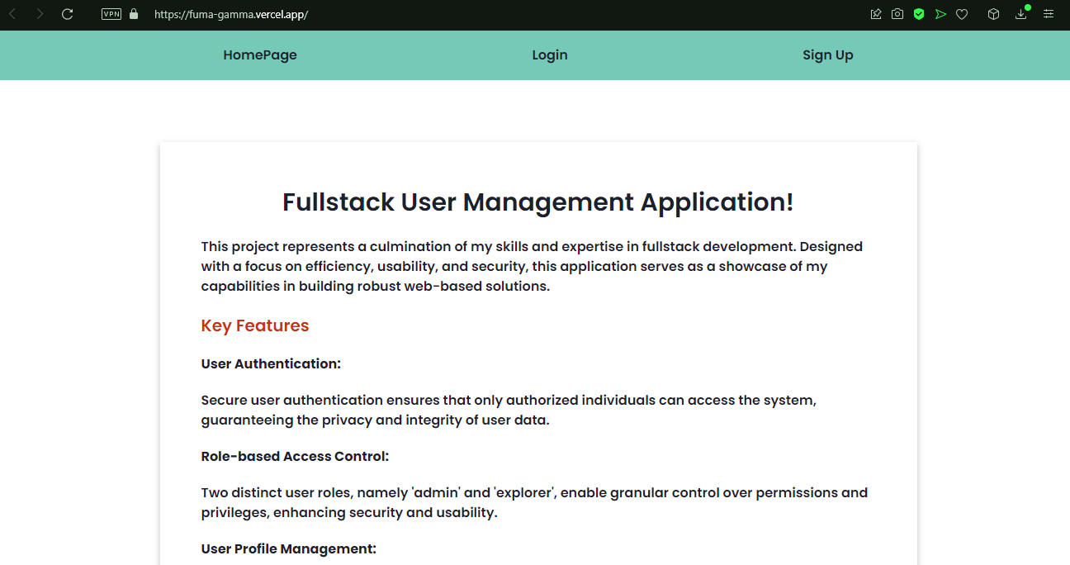1070x565 pixels.
Task: Open the extensions cube icon
Action: (x=994, y=14)
